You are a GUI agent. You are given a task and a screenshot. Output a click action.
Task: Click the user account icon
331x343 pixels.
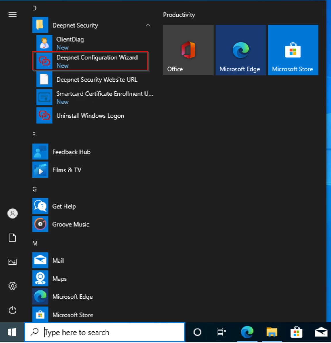(12, 213)
